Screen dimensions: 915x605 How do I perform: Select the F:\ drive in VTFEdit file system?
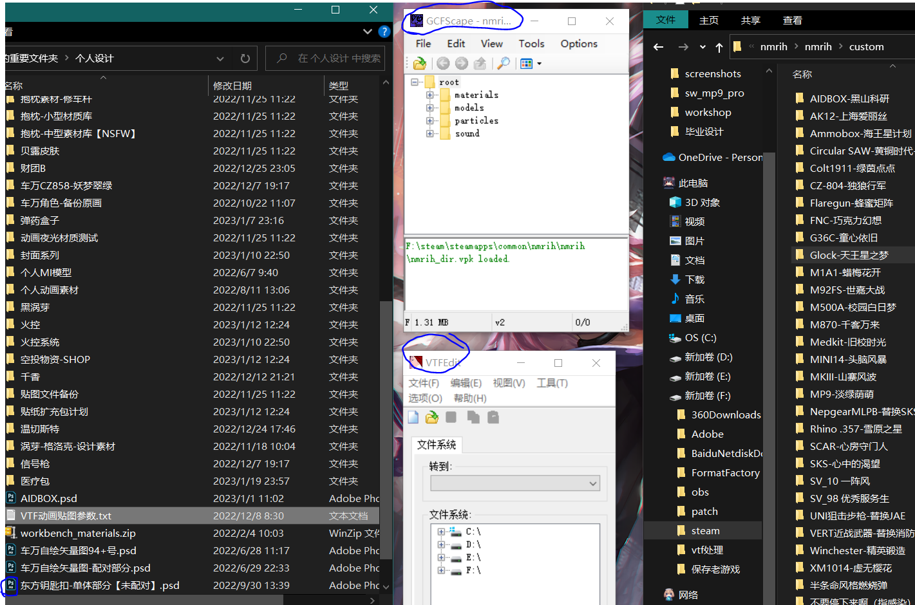[473, 570]
